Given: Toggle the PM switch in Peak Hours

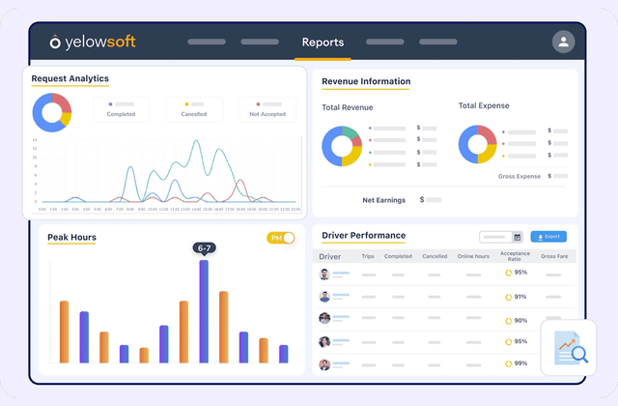Looking at the screenshot, I should point(281,238).
